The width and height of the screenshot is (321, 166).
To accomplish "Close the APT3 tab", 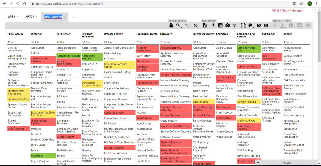I will tap(18, 17).
